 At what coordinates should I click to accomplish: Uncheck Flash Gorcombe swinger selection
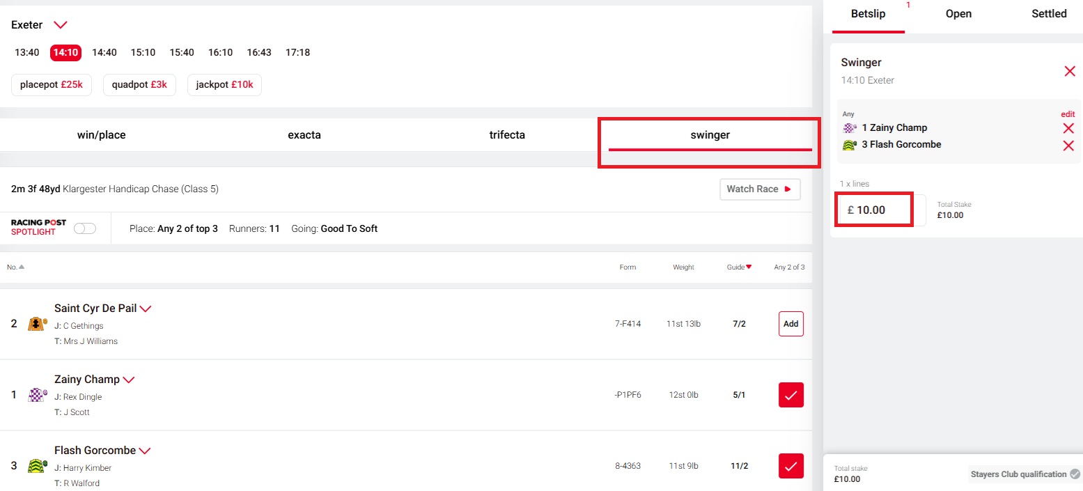point(790,466)
